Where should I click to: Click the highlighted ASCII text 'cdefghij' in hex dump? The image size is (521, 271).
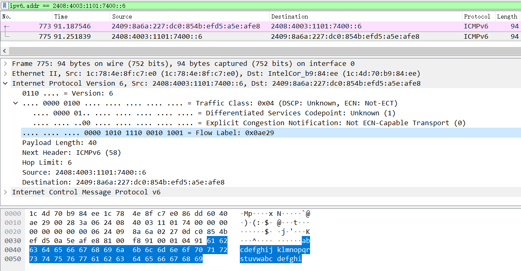tap(256, 250)
